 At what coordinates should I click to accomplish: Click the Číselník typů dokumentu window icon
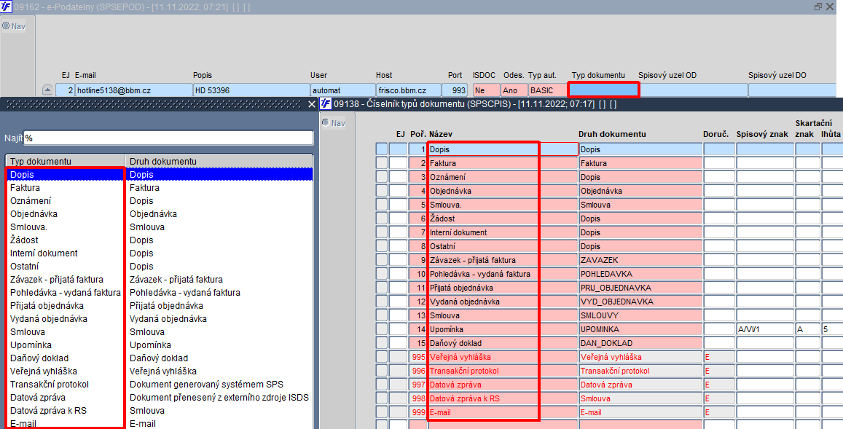tap(326, 103)
